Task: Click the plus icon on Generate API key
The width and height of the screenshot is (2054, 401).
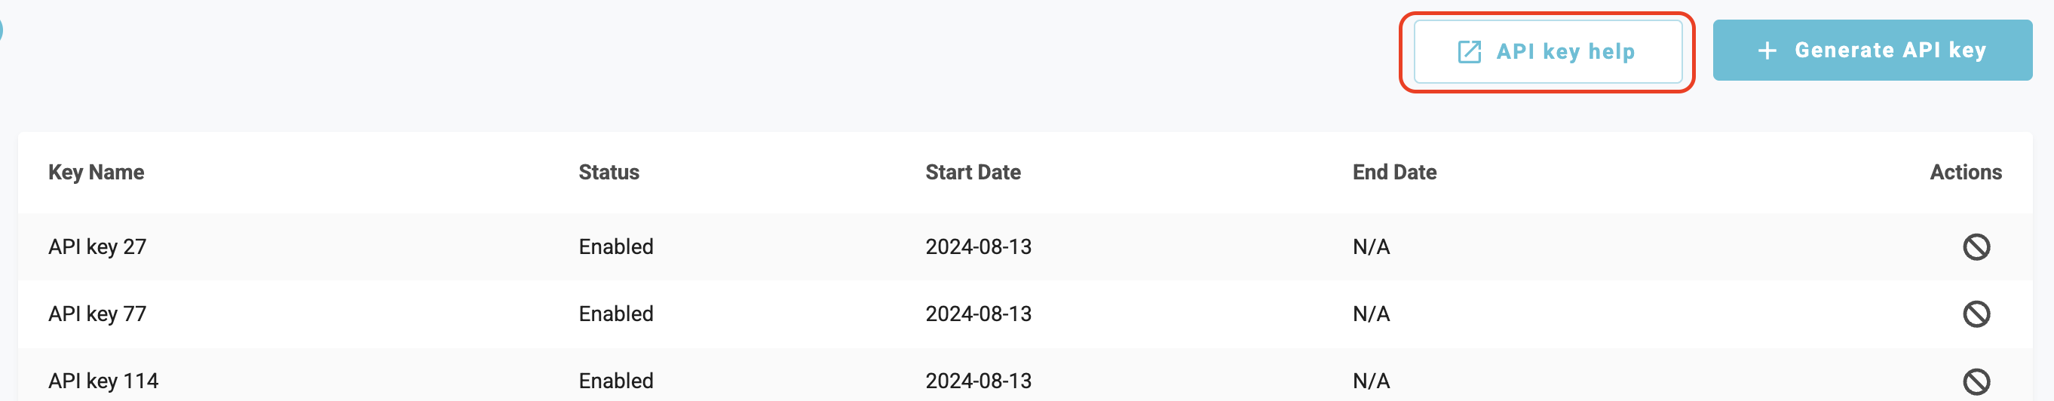Action: coord(1767,51)
